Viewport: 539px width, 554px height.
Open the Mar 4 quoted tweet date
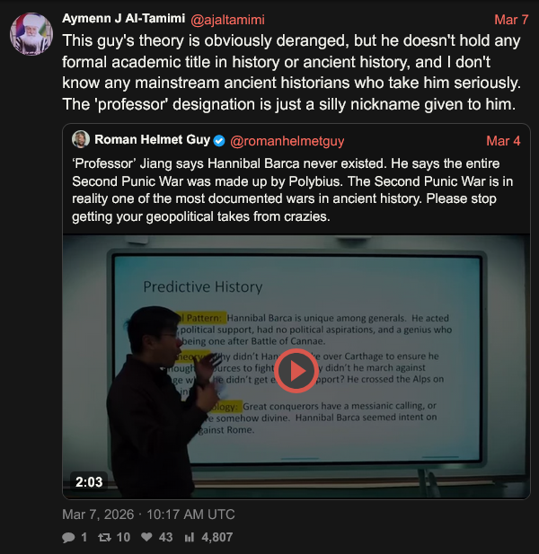pos(503,141)
